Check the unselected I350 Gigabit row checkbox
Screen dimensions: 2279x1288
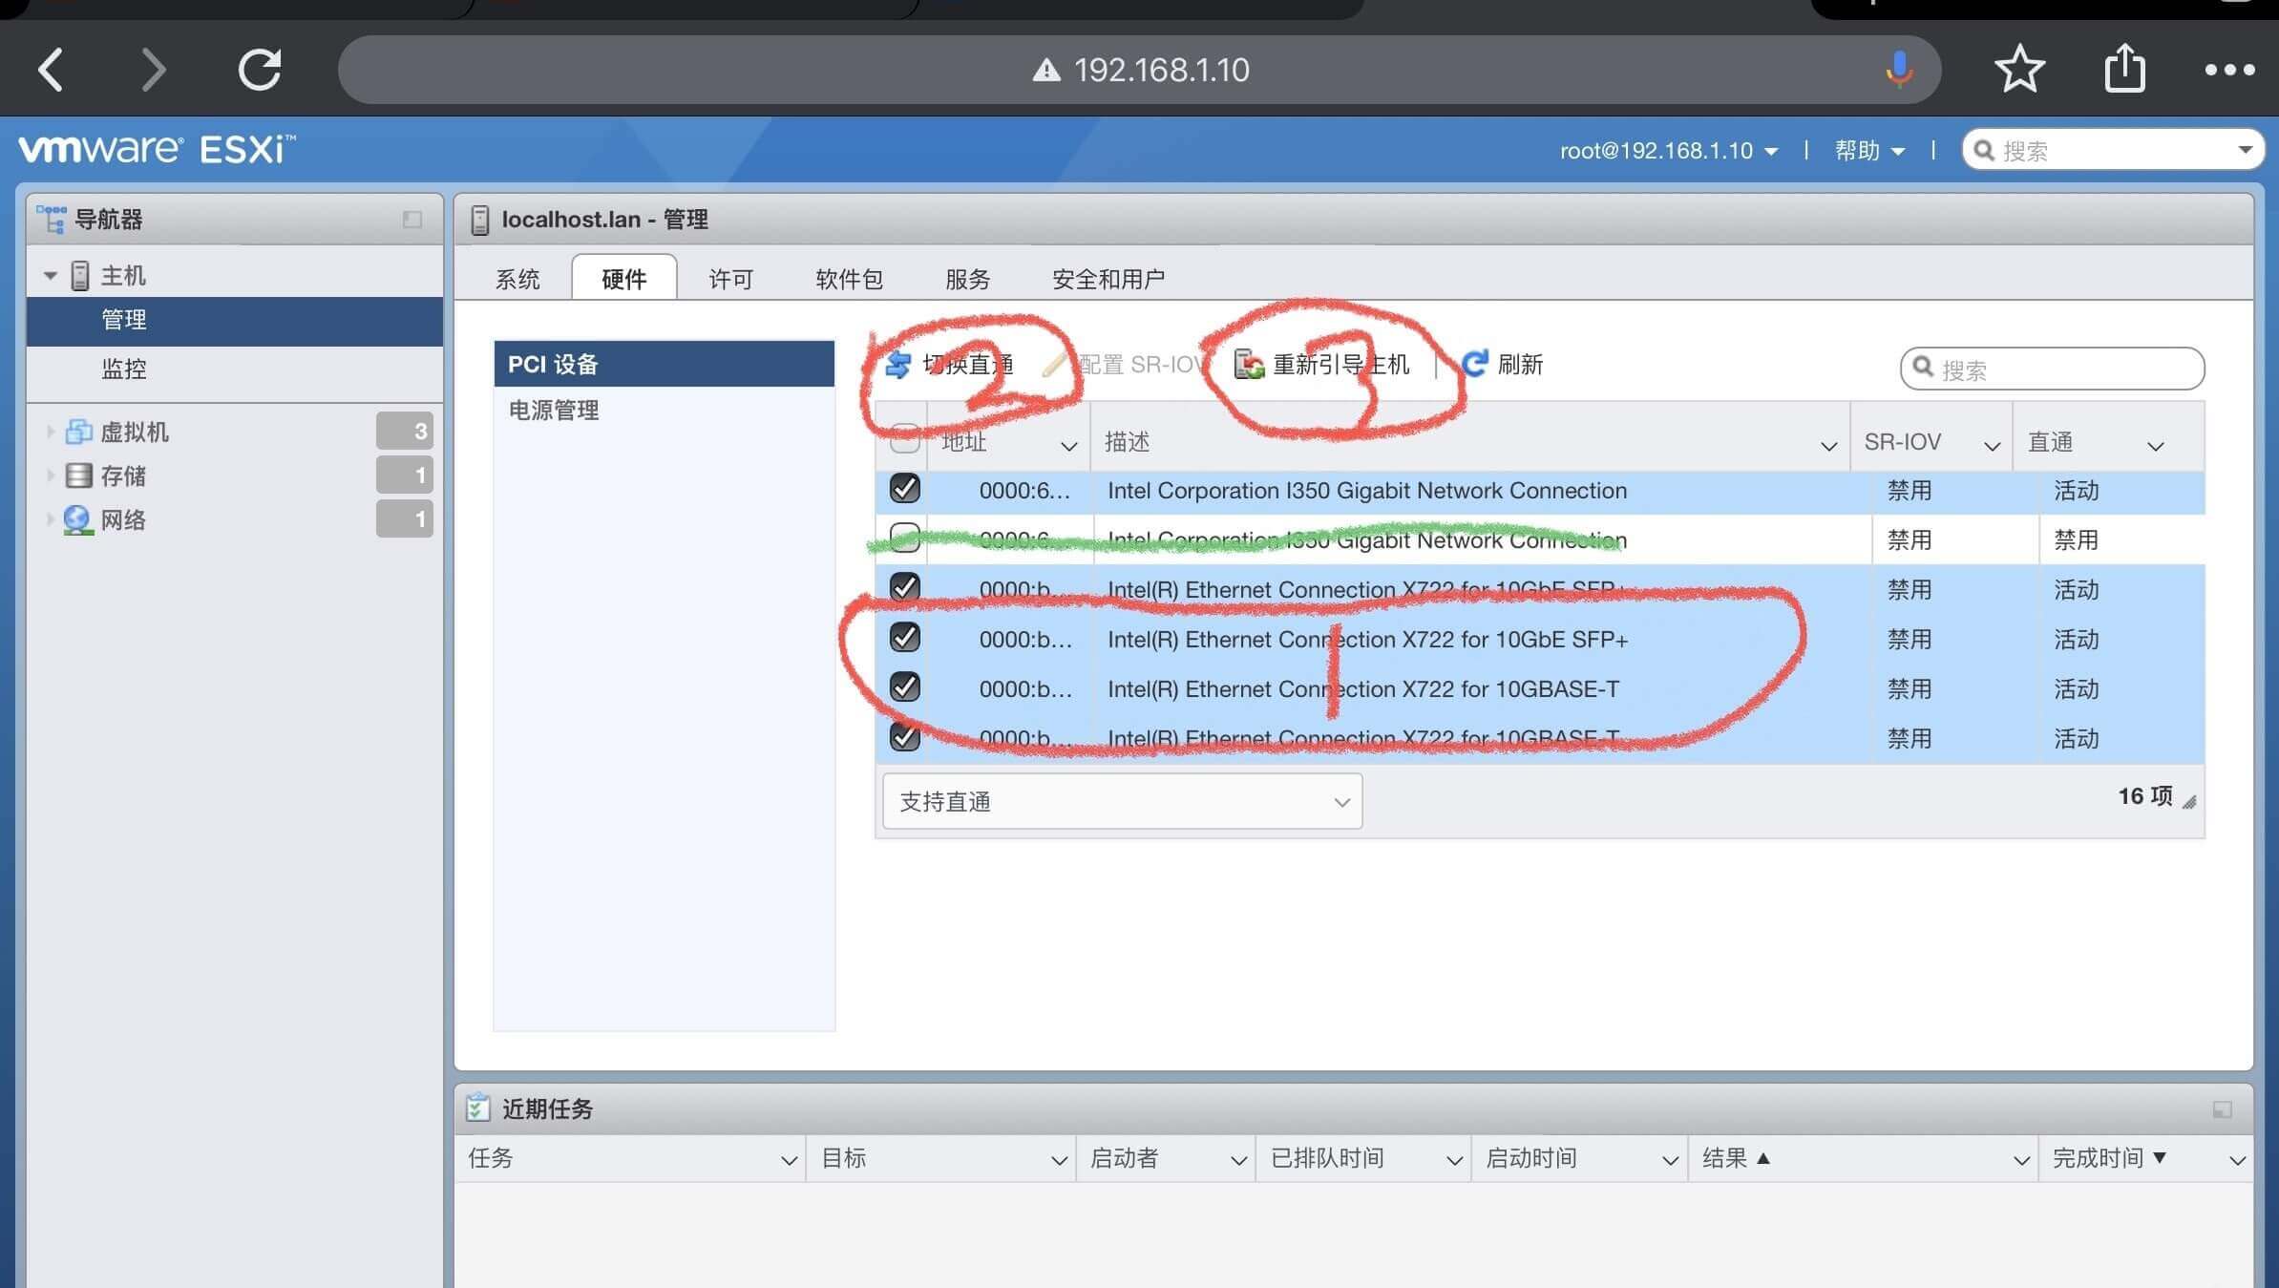[x=904, y=538]
